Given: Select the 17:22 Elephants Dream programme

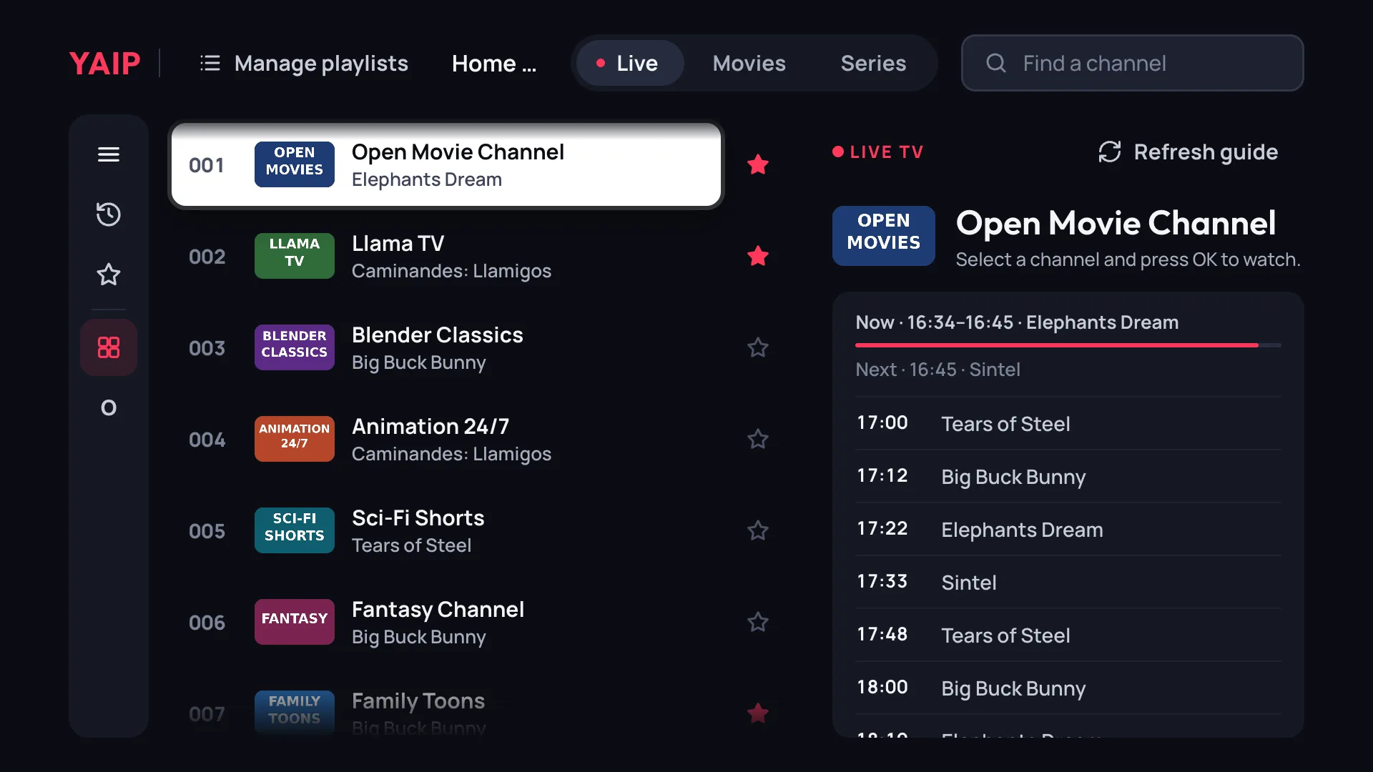Looking at the screenshot, I should click(x=1068, y=529).
